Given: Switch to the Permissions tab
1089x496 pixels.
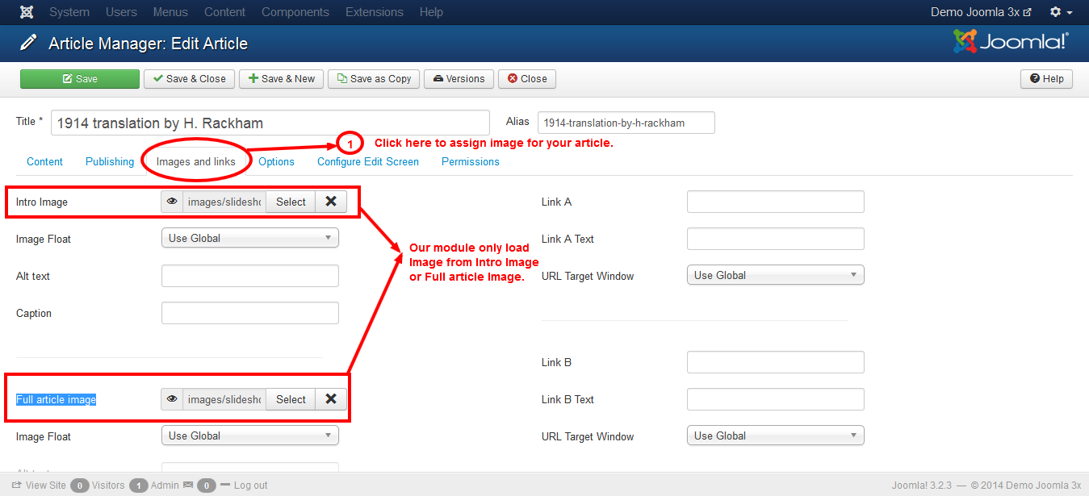Looking at the screenshot, I should [470, 161].
